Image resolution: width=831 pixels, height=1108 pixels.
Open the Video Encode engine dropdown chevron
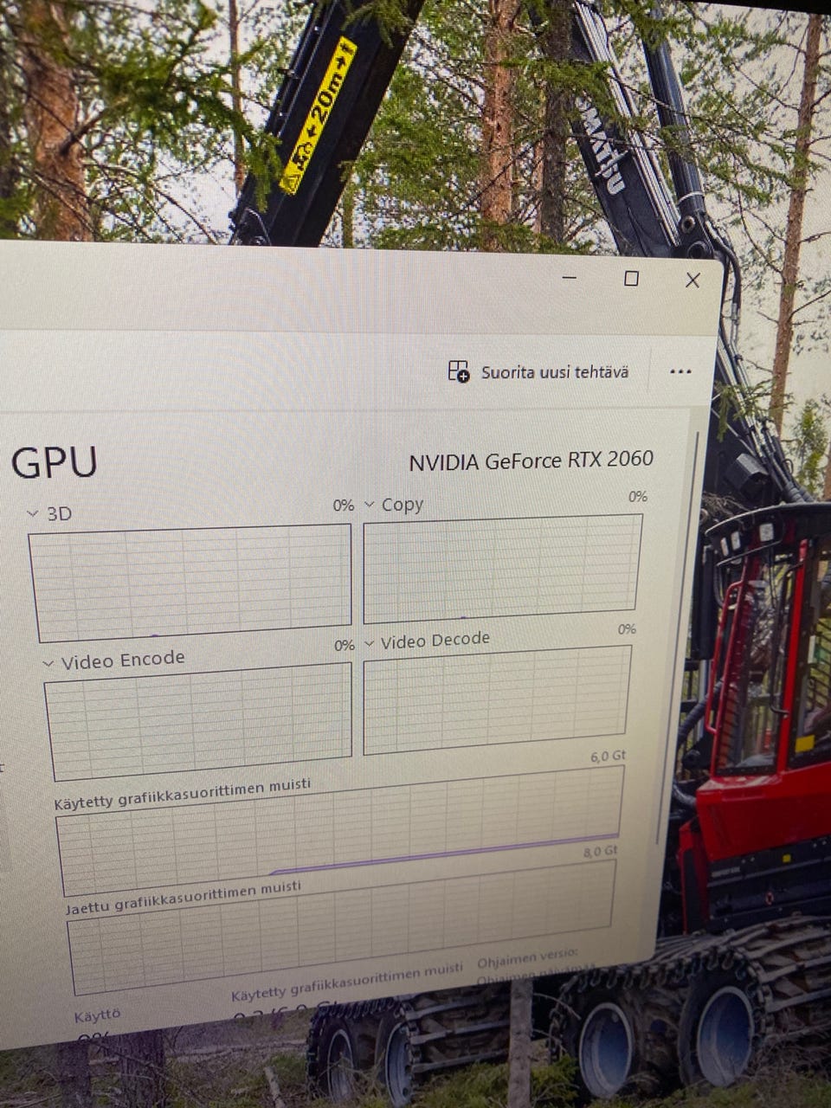pos(49,664)
